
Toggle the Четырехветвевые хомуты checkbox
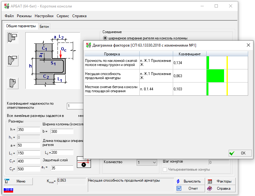click(165, 169)
